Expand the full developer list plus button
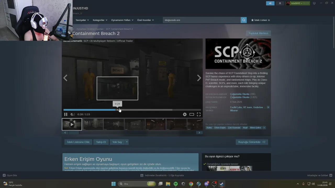Screen dimensions: 335x188 point(268,107)
